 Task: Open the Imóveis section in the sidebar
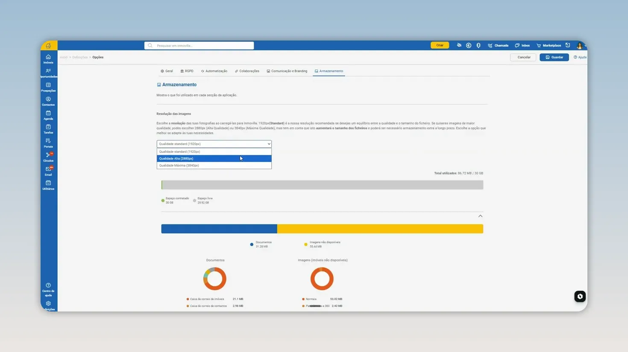click(x=48, y=59)
